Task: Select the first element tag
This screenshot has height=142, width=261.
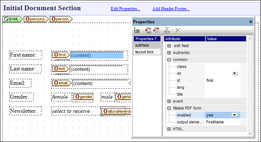Action: pyautogui.click(x=61, y=55)
